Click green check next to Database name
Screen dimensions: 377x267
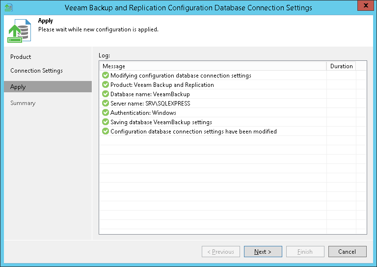tap(105, 94)
